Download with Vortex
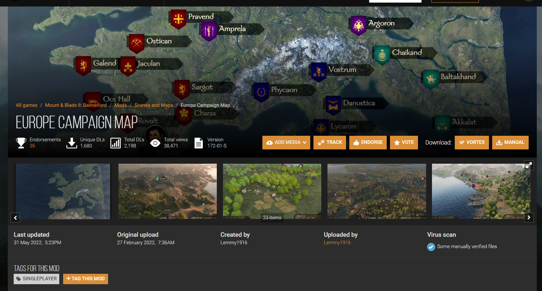Screen dimensions: 542x291 coord(472,143)
